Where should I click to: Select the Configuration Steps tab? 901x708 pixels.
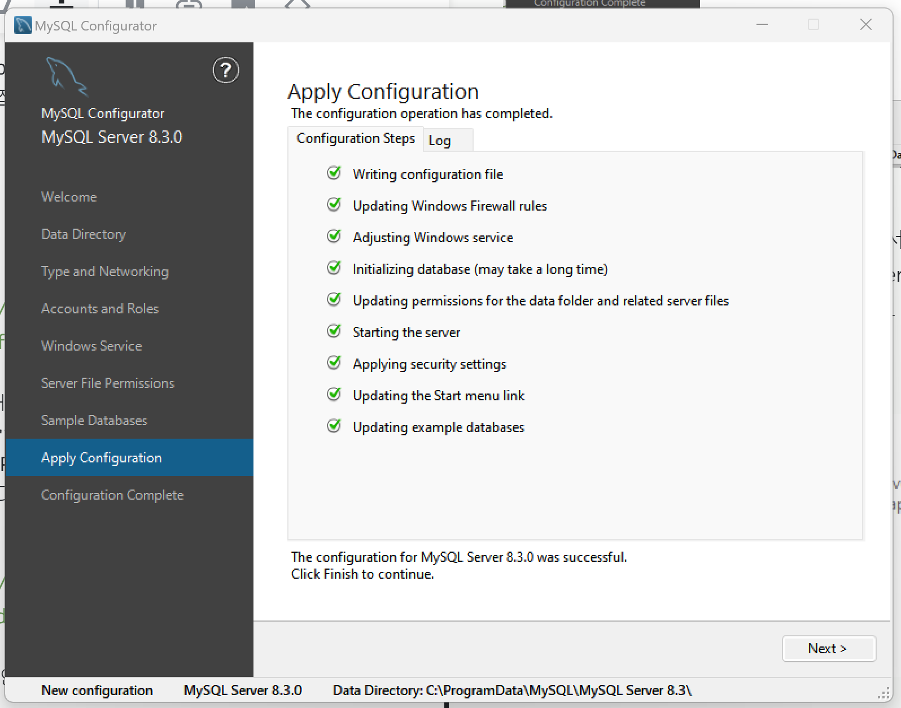tap(356, 138)
